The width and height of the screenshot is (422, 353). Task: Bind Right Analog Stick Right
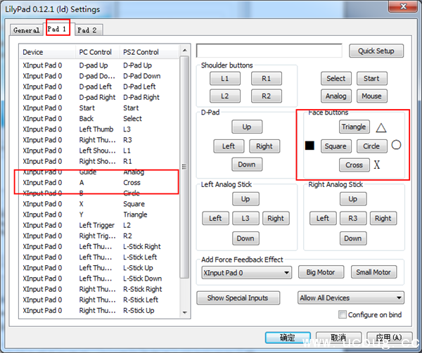coord(383,218)
